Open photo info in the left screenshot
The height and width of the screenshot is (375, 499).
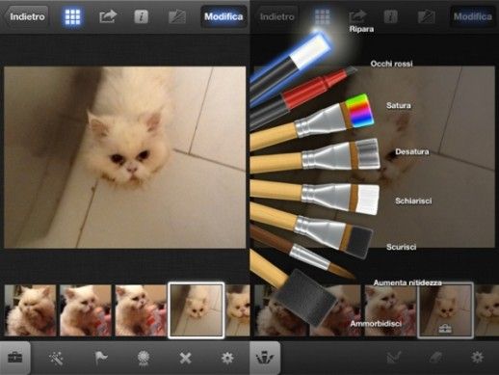pos(141,16)
